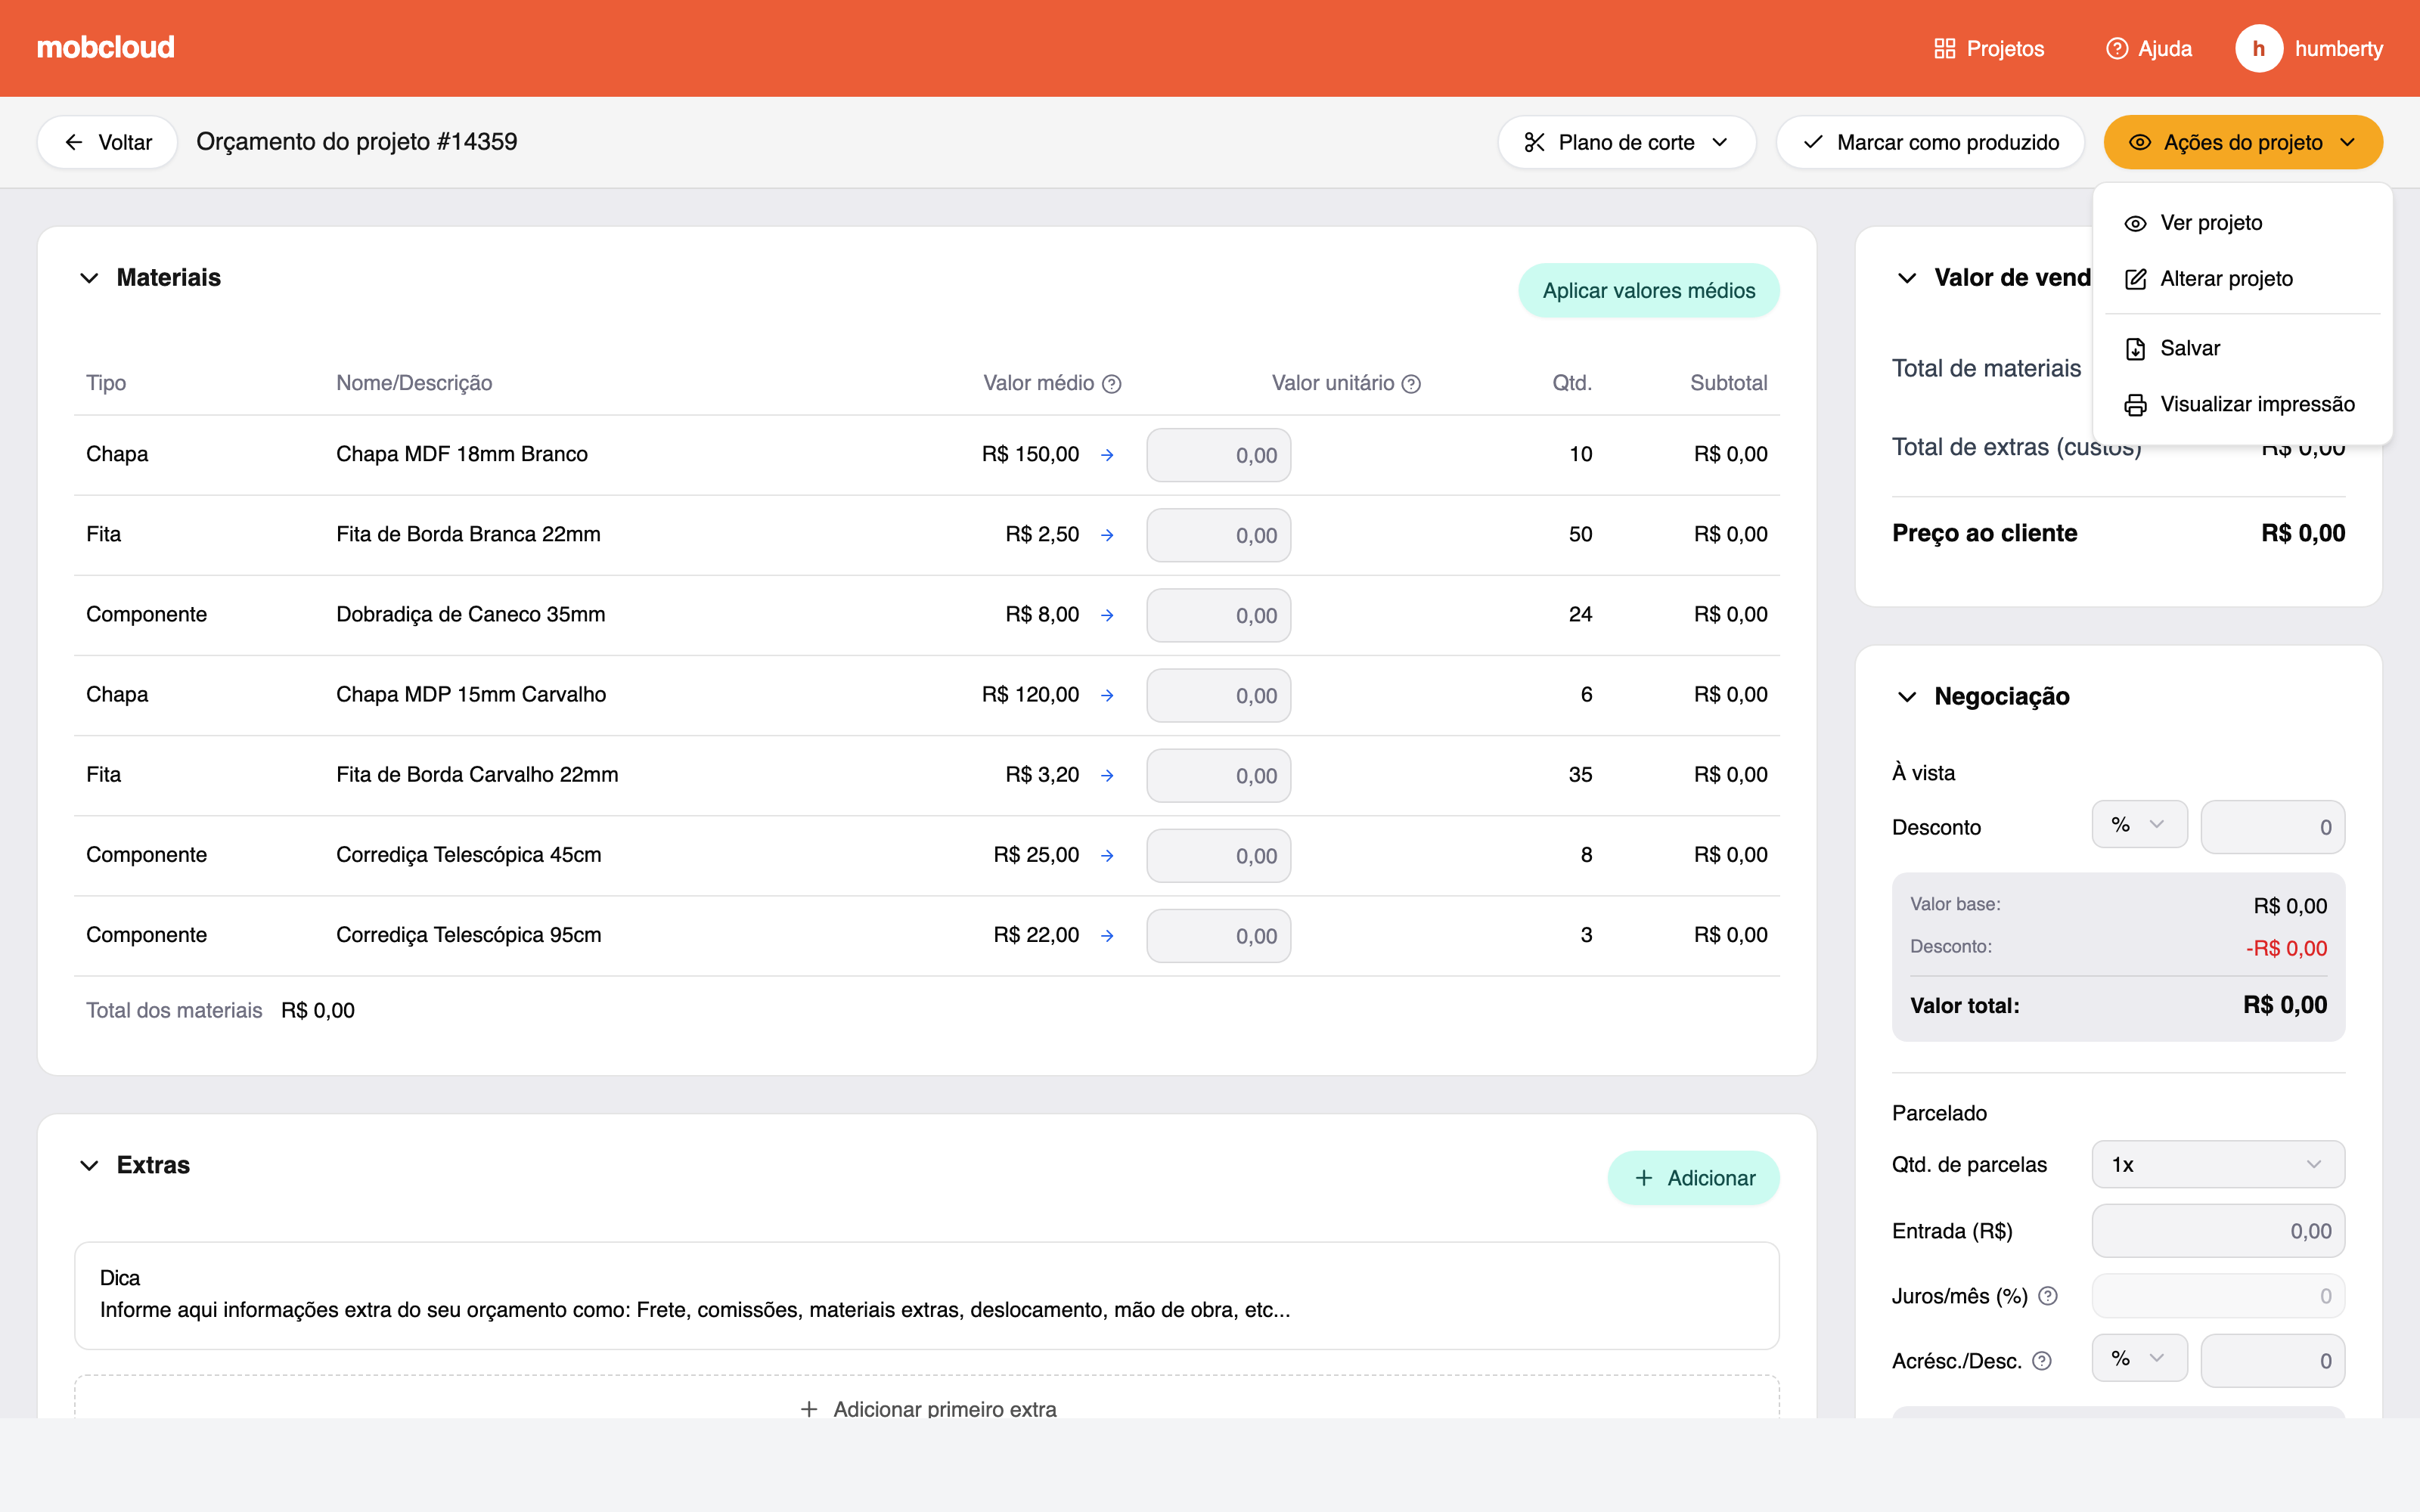Screen dimensions: 2420x1512
Task: Toggle the Ações do projeto dropdown
Action: (2243, 142)
